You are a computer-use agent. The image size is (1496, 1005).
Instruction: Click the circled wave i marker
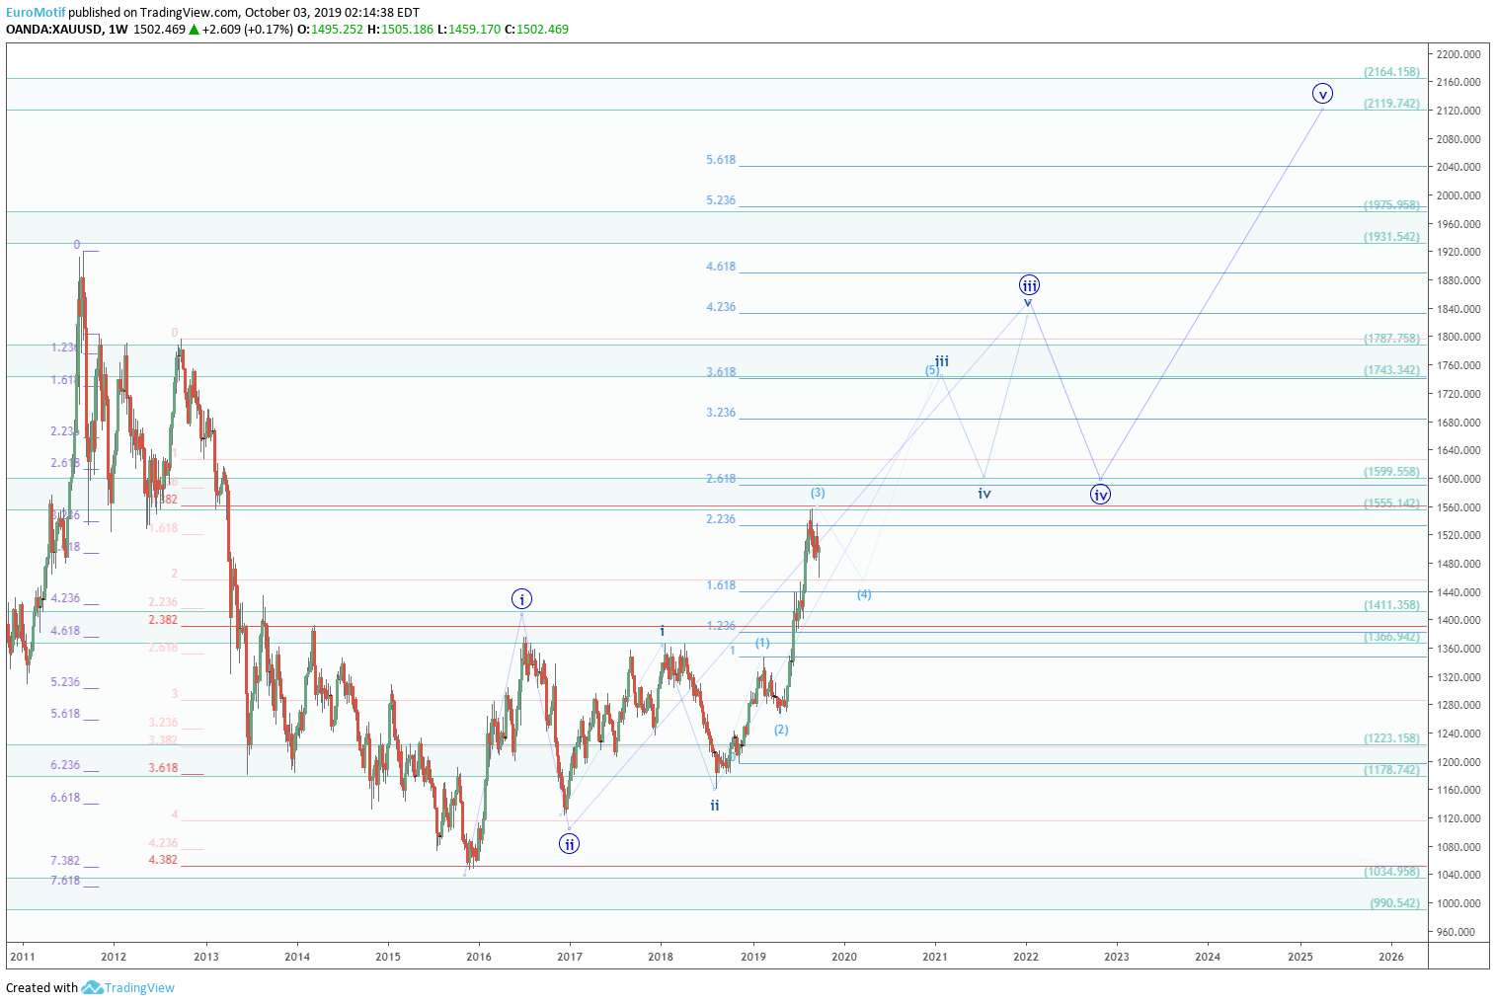coord(522,599)
